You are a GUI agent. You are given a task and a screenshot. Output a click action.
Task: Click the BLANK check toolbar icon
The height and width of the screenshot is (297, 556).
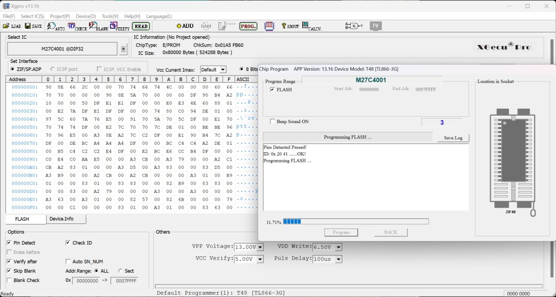pyautogui.click(x=98, y=26)
